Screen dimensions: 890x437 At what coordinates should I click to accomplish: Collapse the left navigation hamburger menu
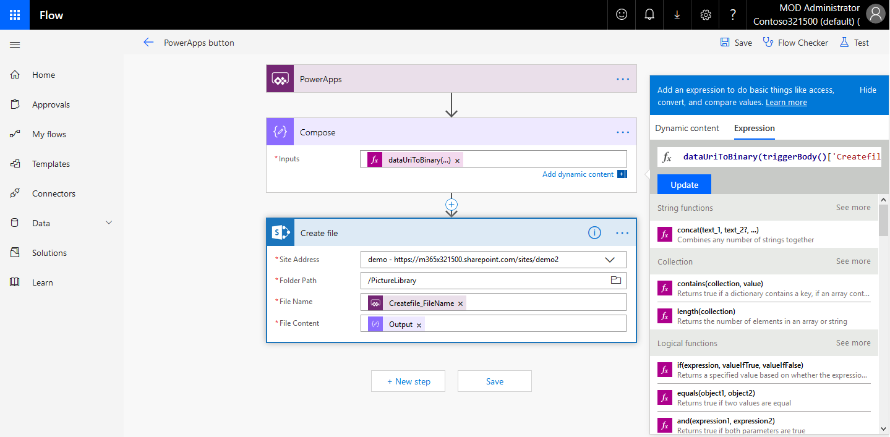(15, 45)
